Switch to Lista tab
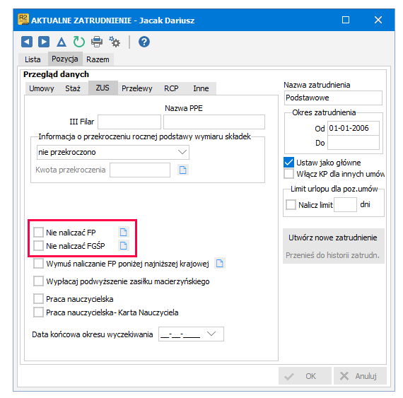Image resolution: width=403 pixels, height=398 pixels. click(x=33, y=59)
